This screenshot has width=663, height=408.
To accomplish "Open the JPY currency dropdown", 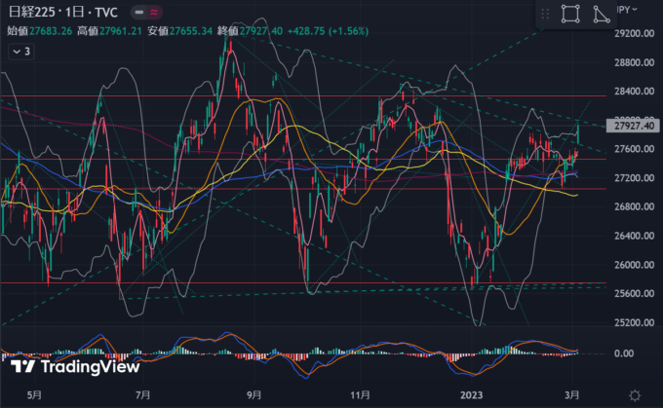I will click(632, 9).
